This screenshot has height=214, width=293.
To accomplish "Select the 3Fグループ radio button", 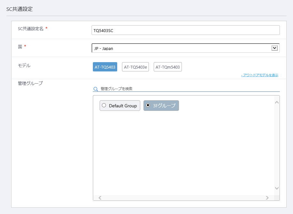I will pyautogui.click(x=148, y=105).
